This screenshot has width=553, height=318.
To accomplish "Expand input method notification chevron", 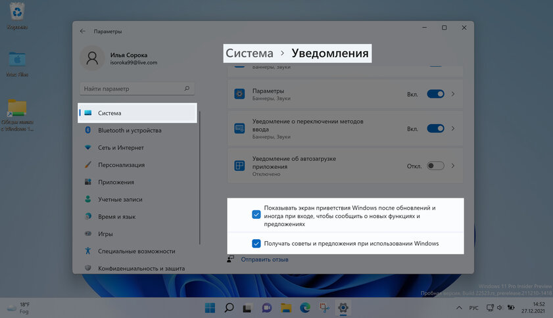I will click(x=453, y=128).
